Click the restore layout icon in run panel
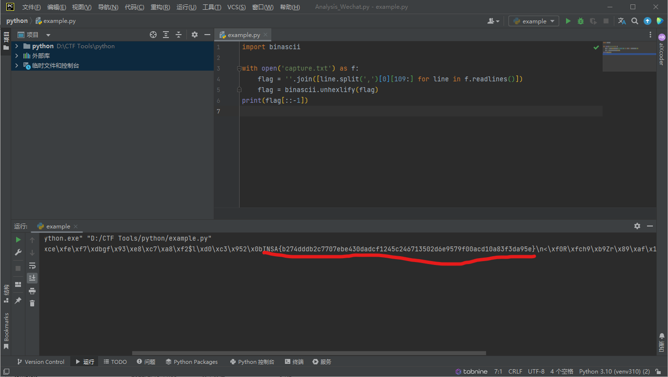This screenshot has height=377, width=668. tap(18, 284)
